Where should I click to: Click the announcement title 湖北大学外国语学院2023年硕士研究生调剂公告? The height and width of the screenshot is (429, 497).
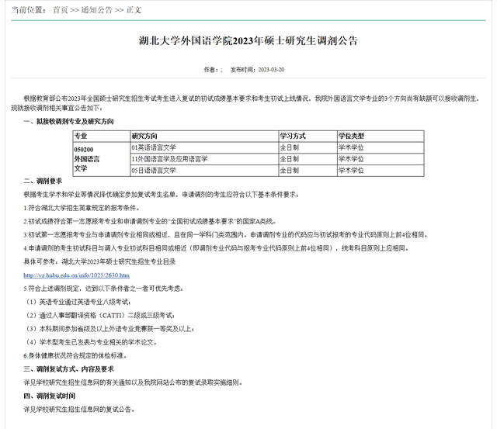pos(248,41)
